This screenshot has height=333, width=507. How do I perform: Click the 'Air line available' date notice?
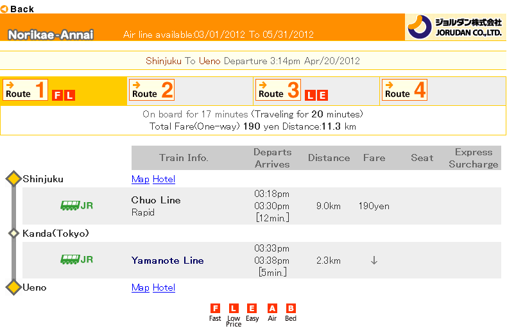point(218,34)
